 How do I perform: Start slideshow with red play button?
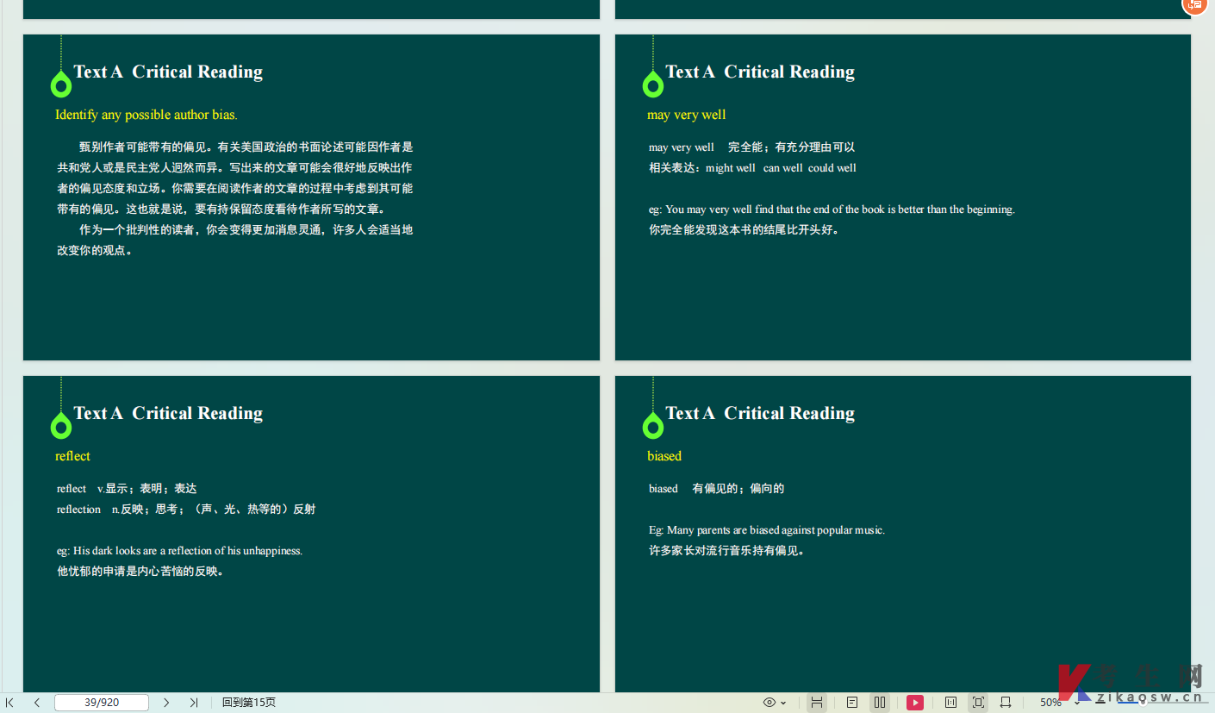(x=914, y=703)
